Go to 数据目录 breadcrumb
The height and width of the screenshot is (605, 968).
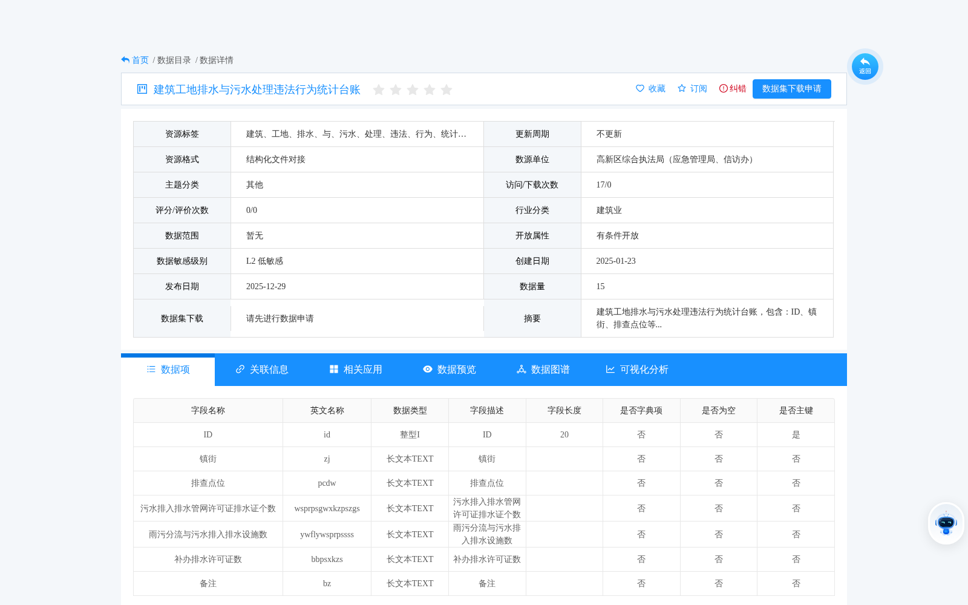click(x=174, y=60)
